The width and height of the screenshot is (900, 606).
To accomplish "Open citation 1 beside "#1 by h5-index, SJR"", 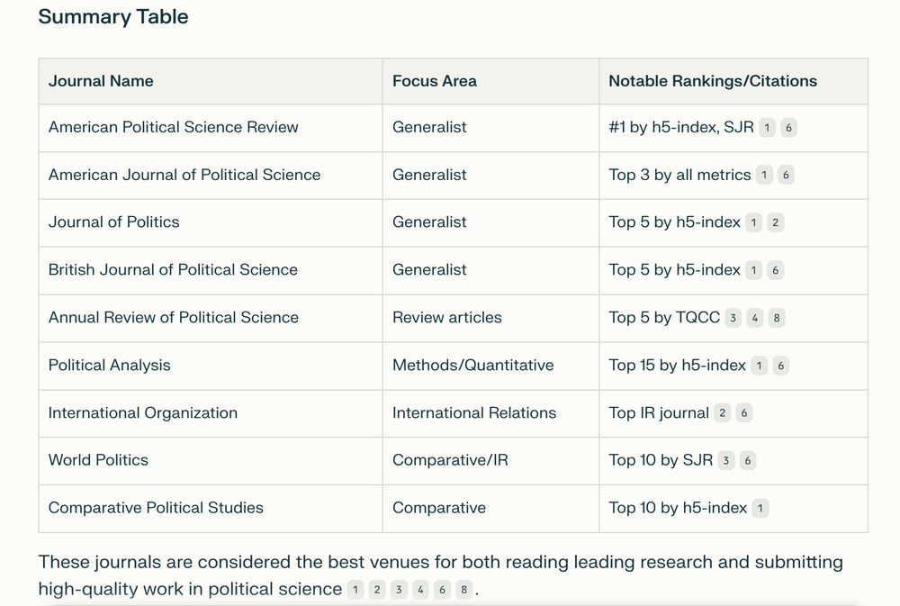I will click(x=766, y=128).
